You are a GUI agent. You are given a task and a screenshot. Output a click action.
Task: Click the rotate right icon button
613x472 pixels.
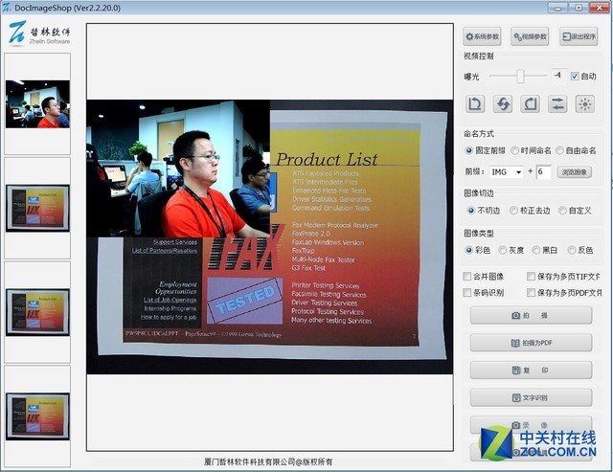pos(530,103)
